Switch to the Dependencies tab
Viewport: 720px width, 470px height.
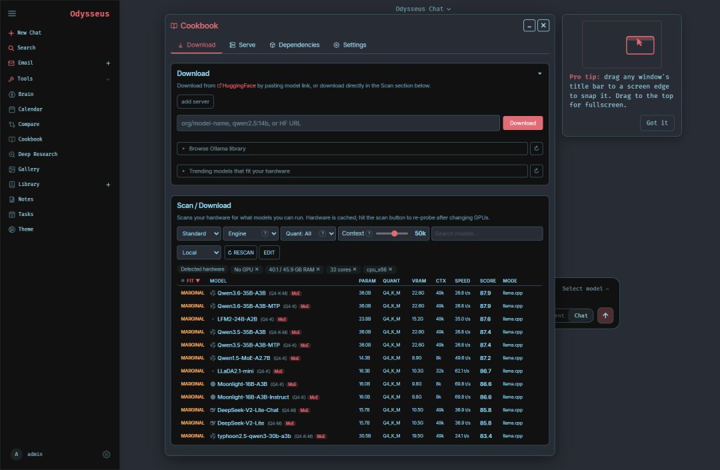pos(295,45)
